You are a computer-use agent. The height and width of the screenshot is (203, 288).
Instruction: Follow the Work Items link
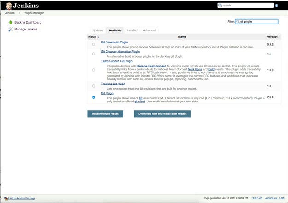pyautogui.click(x=195, y=69)
